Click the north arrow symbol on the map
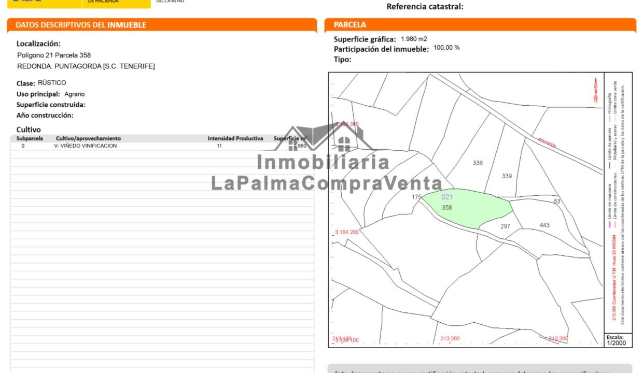Screen dimensions: 643x373 click(x=596, y=91)
